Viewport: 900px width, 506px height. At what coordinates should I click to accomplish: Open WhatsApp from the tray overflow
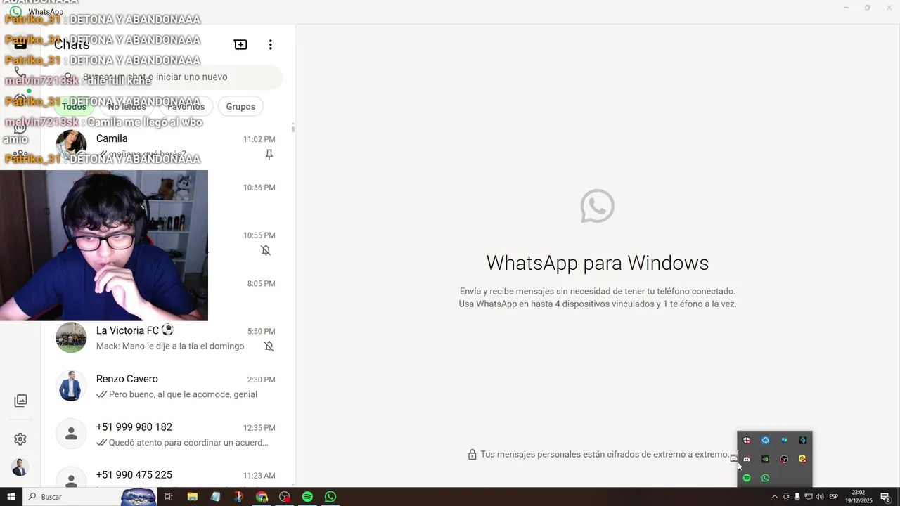coord(766,478)
